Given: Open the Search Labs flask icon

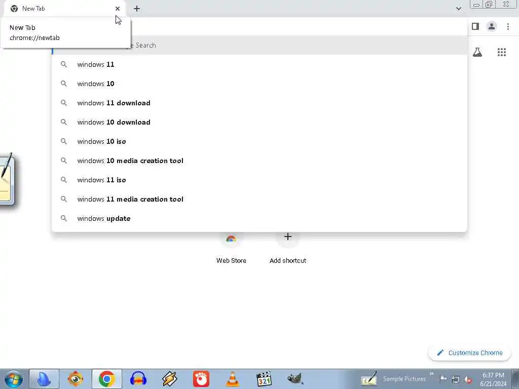Looking at the screenshot, I should tap(477, 52).
